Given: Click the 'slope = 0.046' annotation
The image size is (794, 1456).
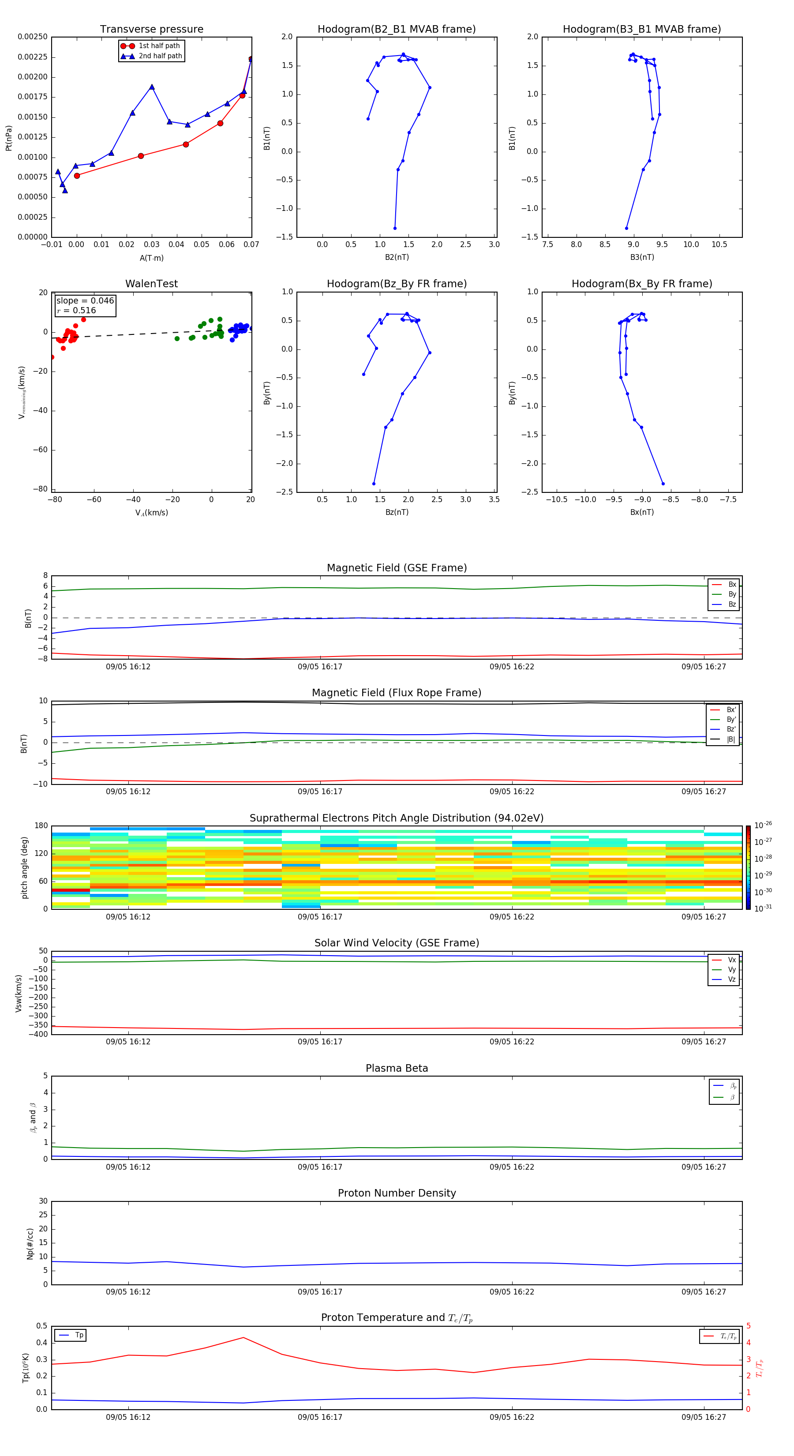Looking at the screenshot, I should pyautogui.click(x=85, y=301).
